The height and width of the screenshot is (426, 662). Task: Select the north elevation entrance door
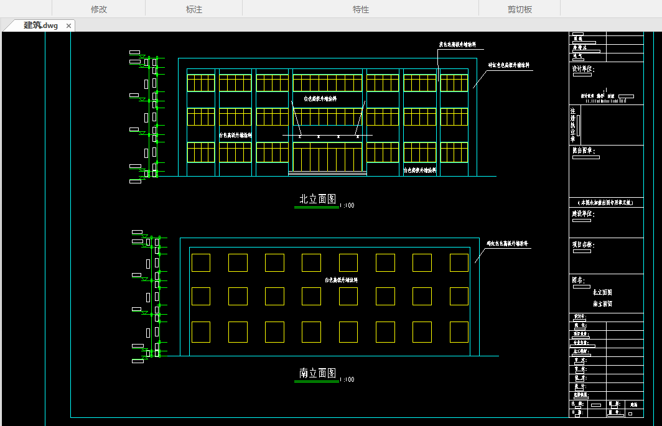(327, 157)
